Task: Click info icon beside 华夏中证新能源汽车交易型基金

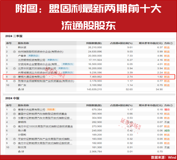Action: click(x=14, y=118)
